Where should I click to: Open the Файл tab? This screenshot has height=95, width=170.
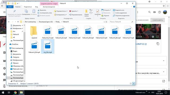(x=10, y=7)
